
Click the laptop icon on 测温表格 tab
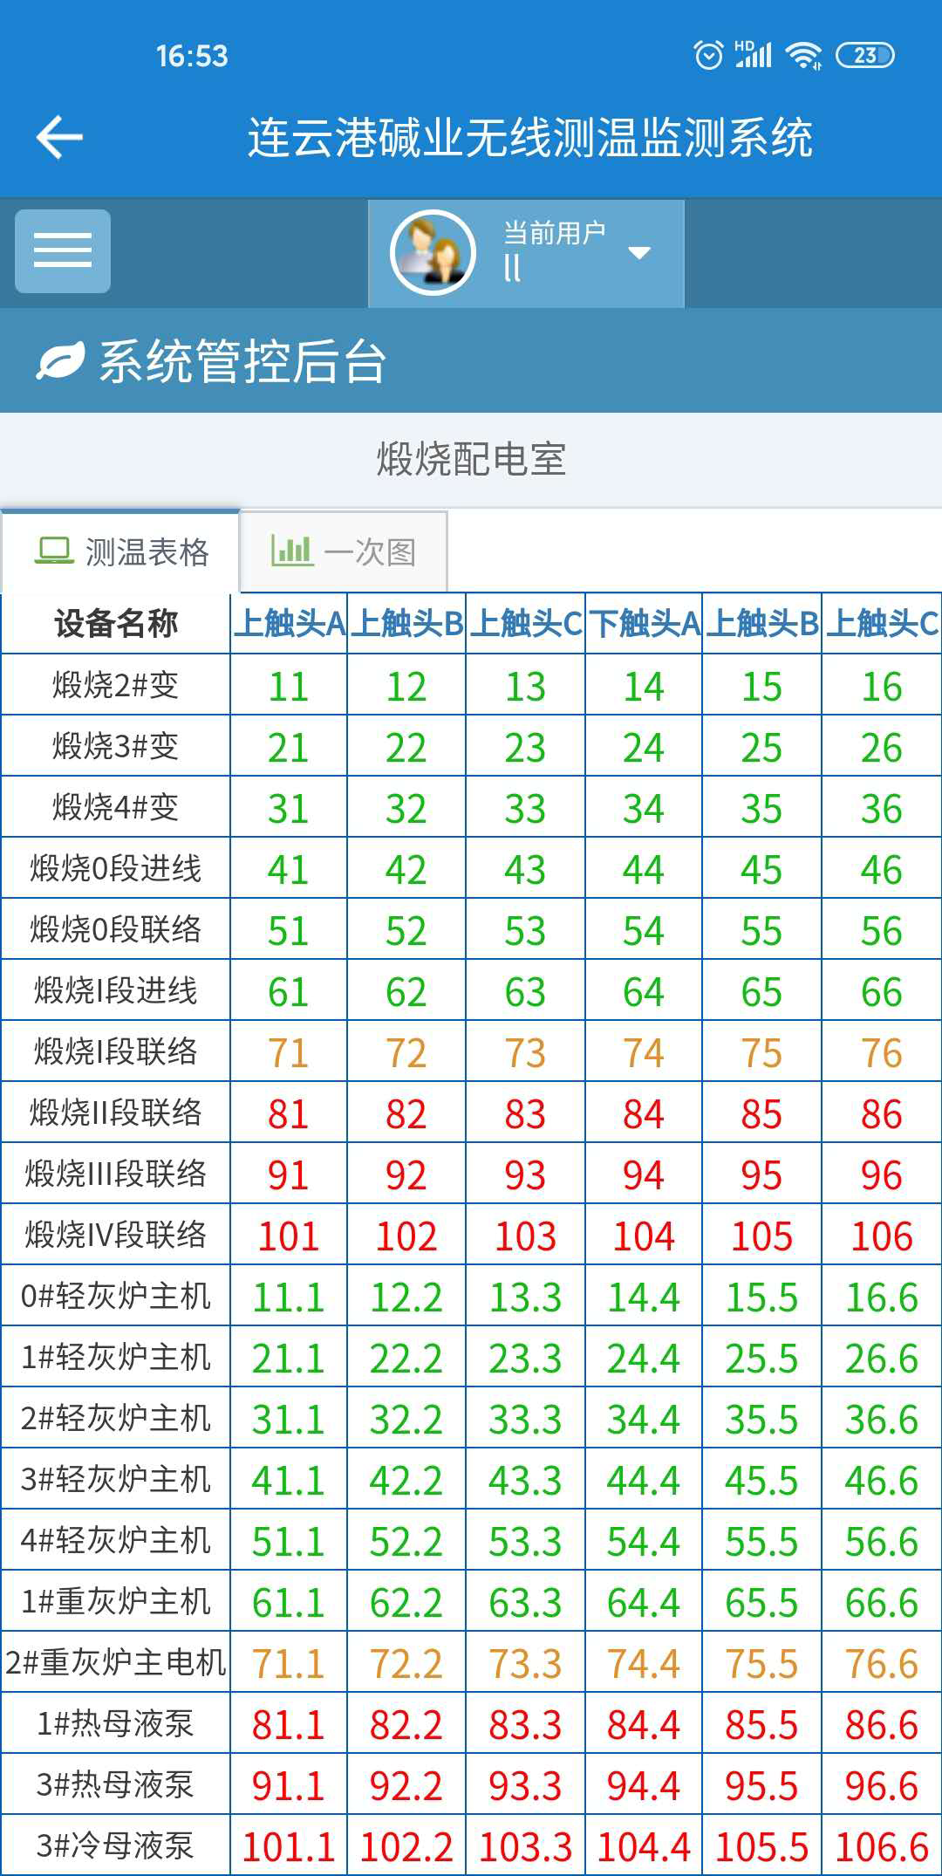click(54, 551)
